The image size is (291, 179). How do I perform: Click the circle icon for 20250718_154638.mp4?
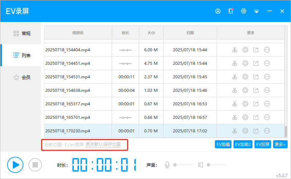245,91
